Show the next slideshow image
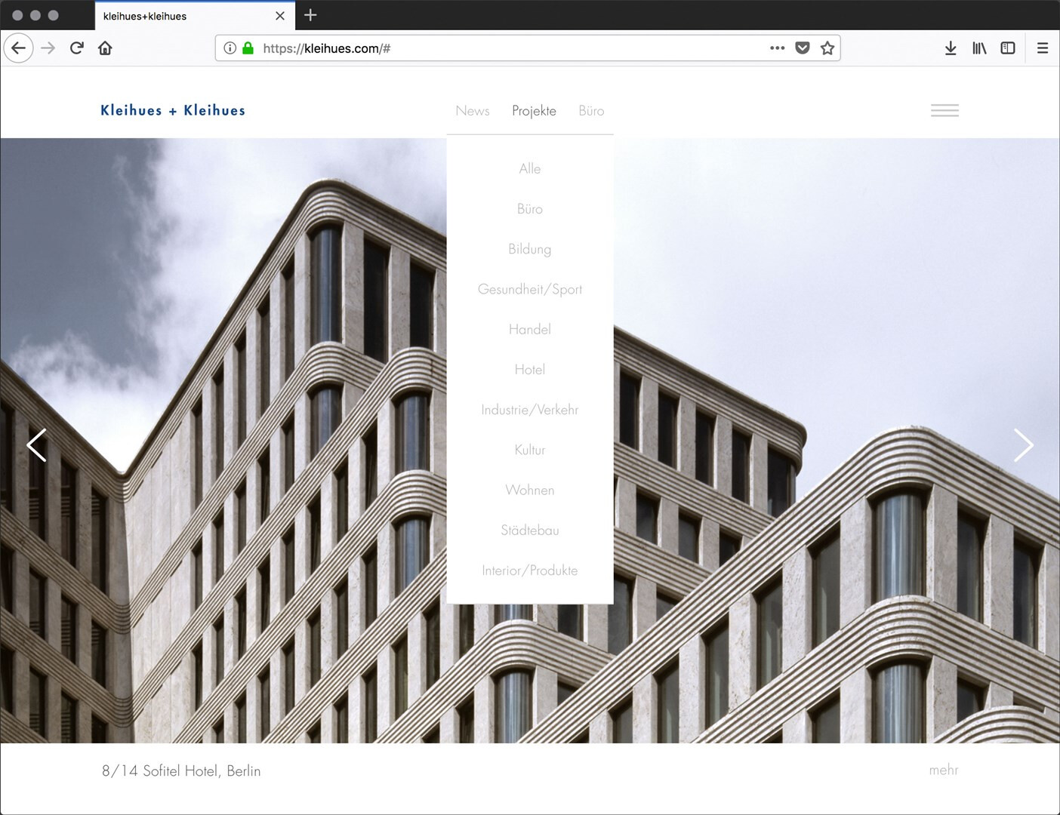The height and width of the screenshot is (815, 1060). (1023, 445)
